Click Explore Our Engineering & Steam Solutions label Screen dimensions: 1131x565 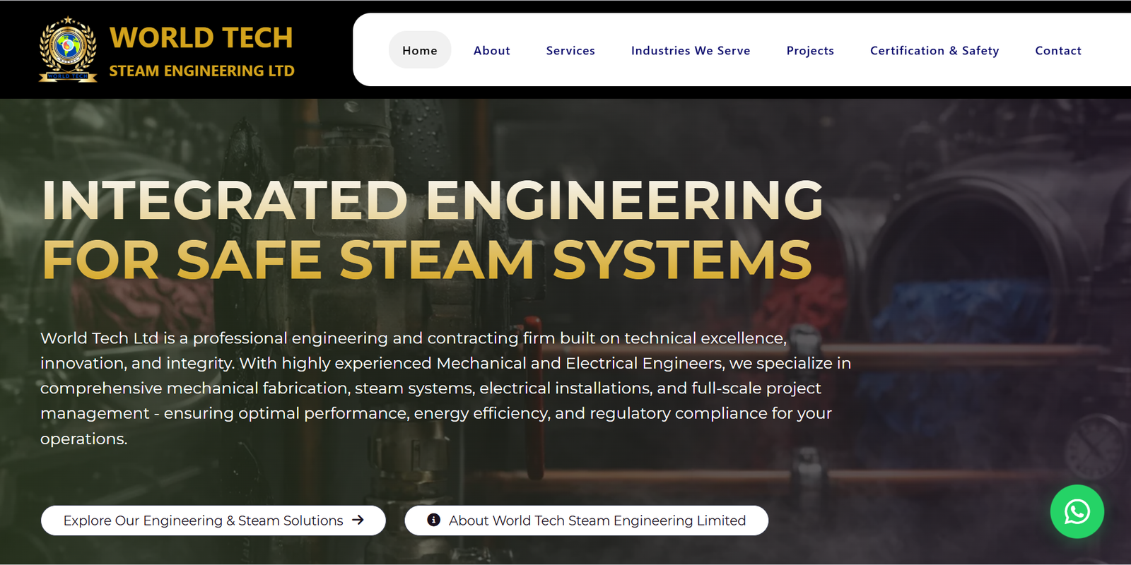click(x=203, y=521)
